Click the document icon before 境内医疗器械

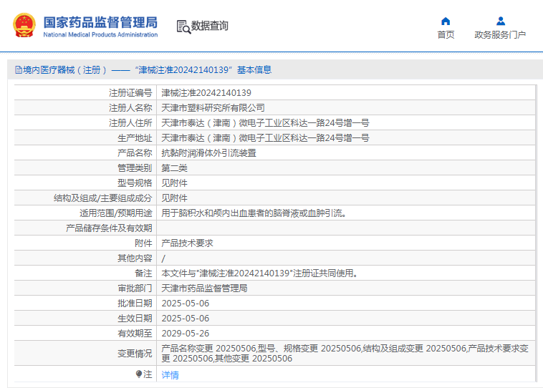click(x=19, y=70)
